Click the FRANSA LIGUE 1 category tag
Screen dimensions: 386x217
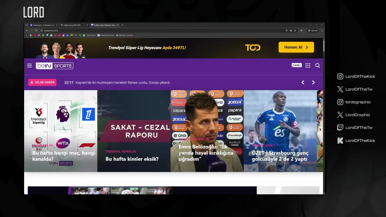263,145
